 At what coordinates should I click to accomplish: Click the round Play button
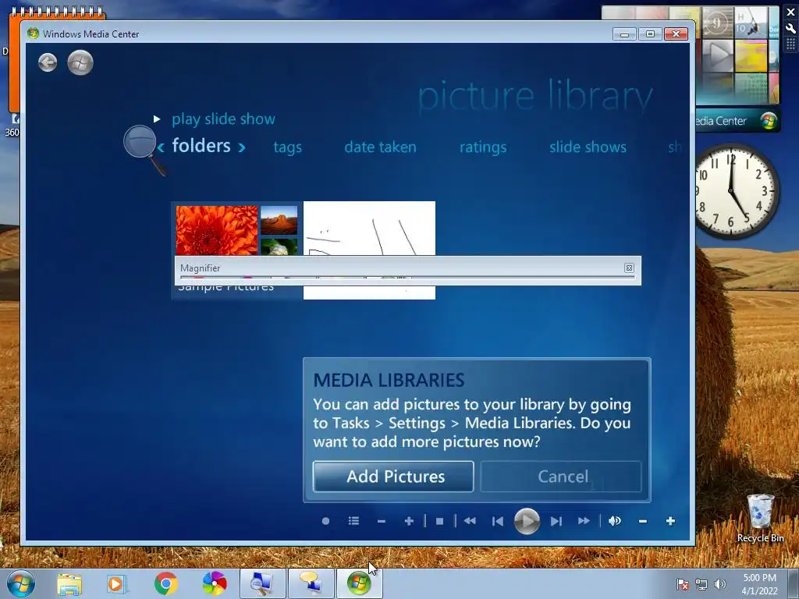pyautogui.click(x=527, y=521)
